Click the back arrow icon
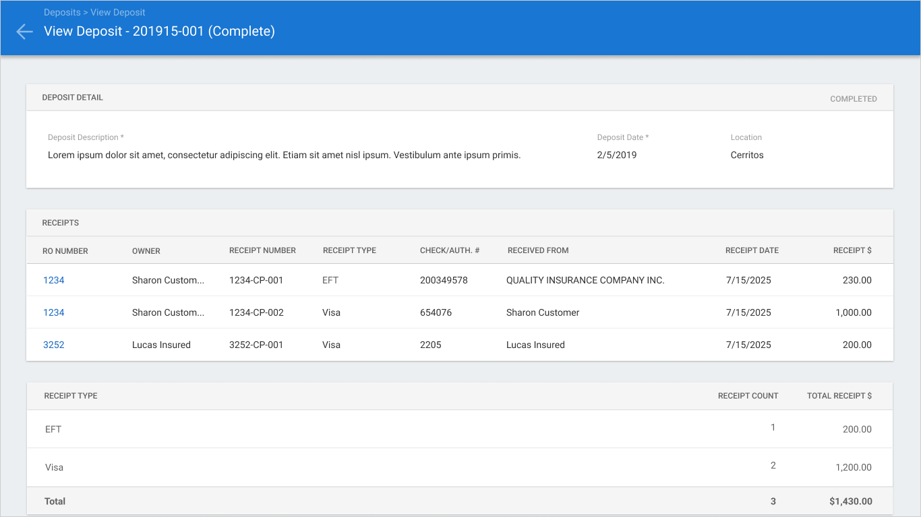 (x=24, y=32)
